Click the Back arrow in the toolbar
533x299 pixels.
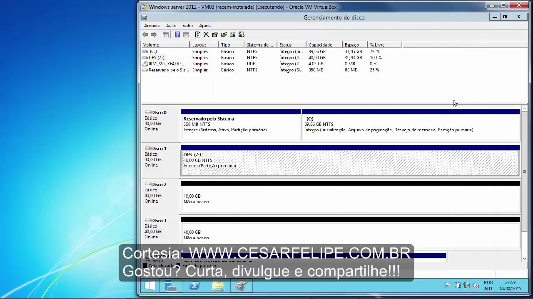pos(145,35)
